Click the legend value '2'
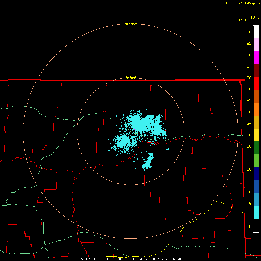The image size is (261, 261). [250, 215]
